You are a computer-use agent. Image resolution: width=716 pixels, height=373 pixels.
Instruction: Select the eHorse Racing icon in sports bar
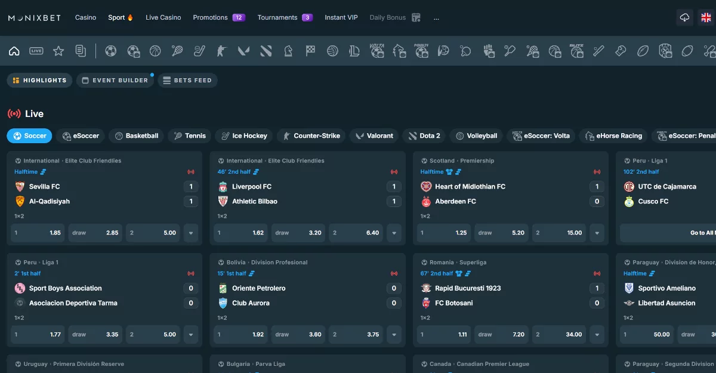tap(399, 51)
